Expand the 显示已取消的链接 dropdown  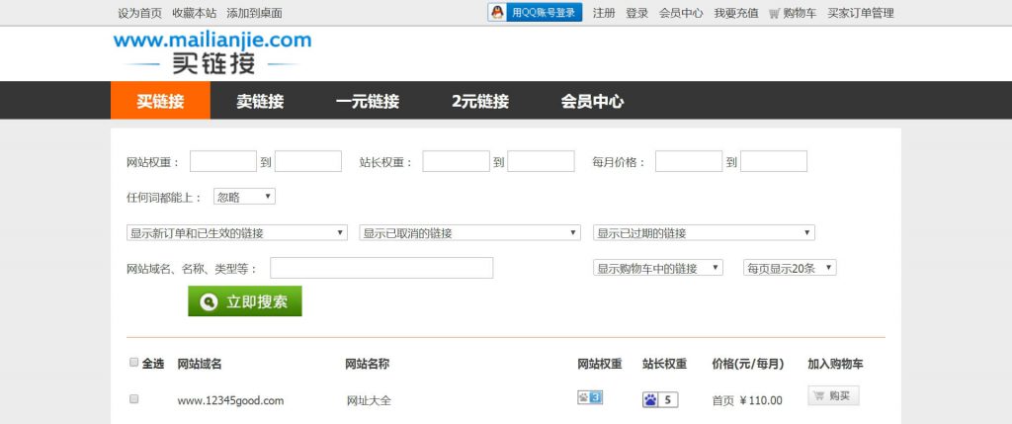469,233
